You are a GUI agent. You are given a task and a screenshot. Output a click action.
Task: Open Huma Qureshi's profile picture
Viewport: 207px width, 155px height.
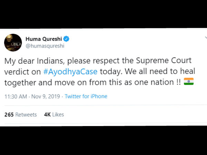(x=13, y=43)
